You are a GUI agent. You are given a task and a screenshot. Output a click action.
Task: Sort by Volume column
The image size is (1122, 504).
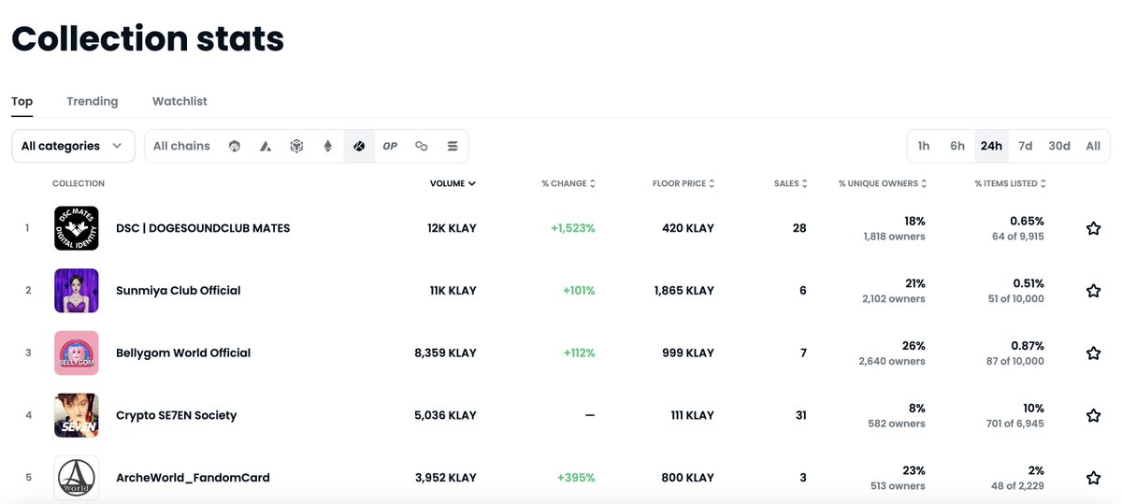tap(453, 183)
